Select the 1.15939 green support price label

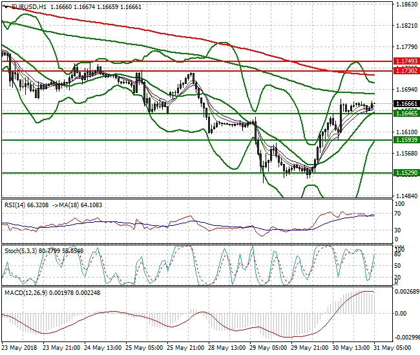click(406, 139)
